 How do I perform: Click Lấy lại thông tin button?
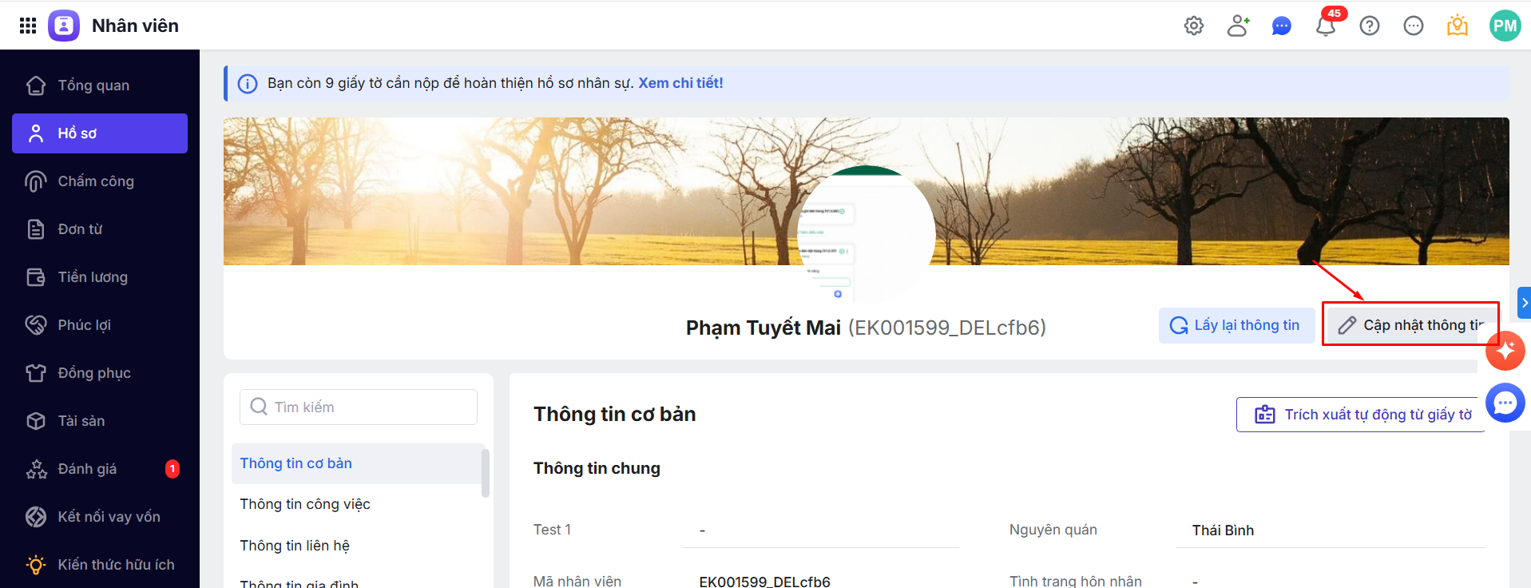coord(1236,325)
